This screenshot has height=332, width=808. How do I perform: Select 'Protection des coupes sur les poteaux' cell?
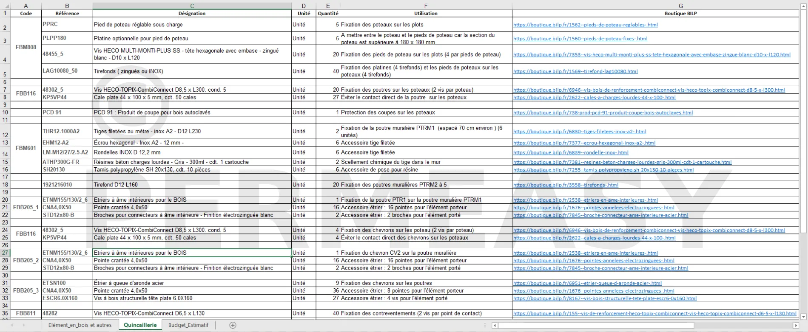426,113
